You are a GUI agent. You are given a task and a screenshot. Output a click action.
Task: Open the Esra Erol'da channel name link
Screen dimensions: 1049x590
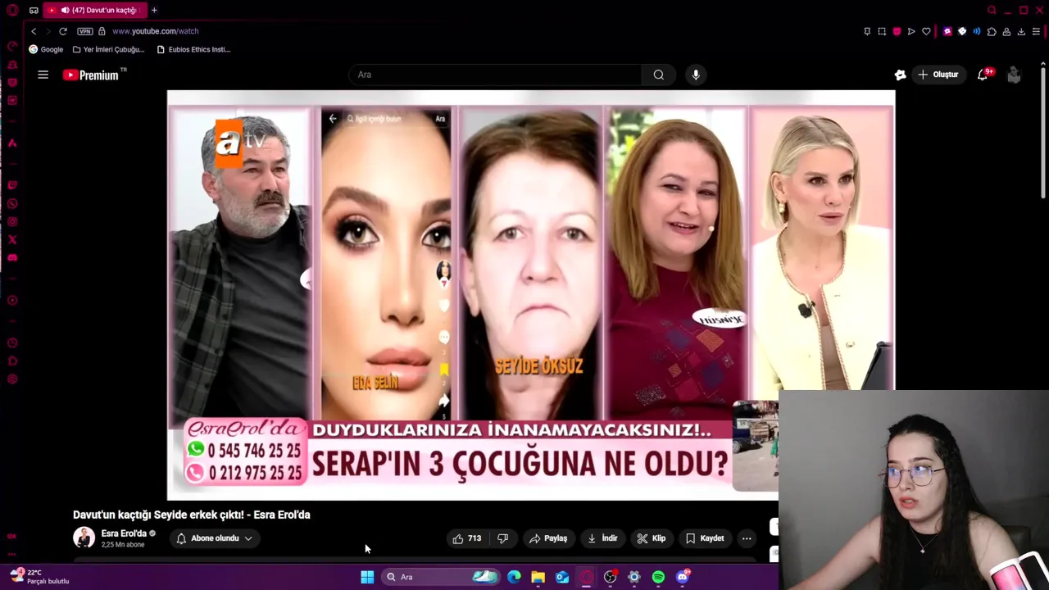click(124, 533)
